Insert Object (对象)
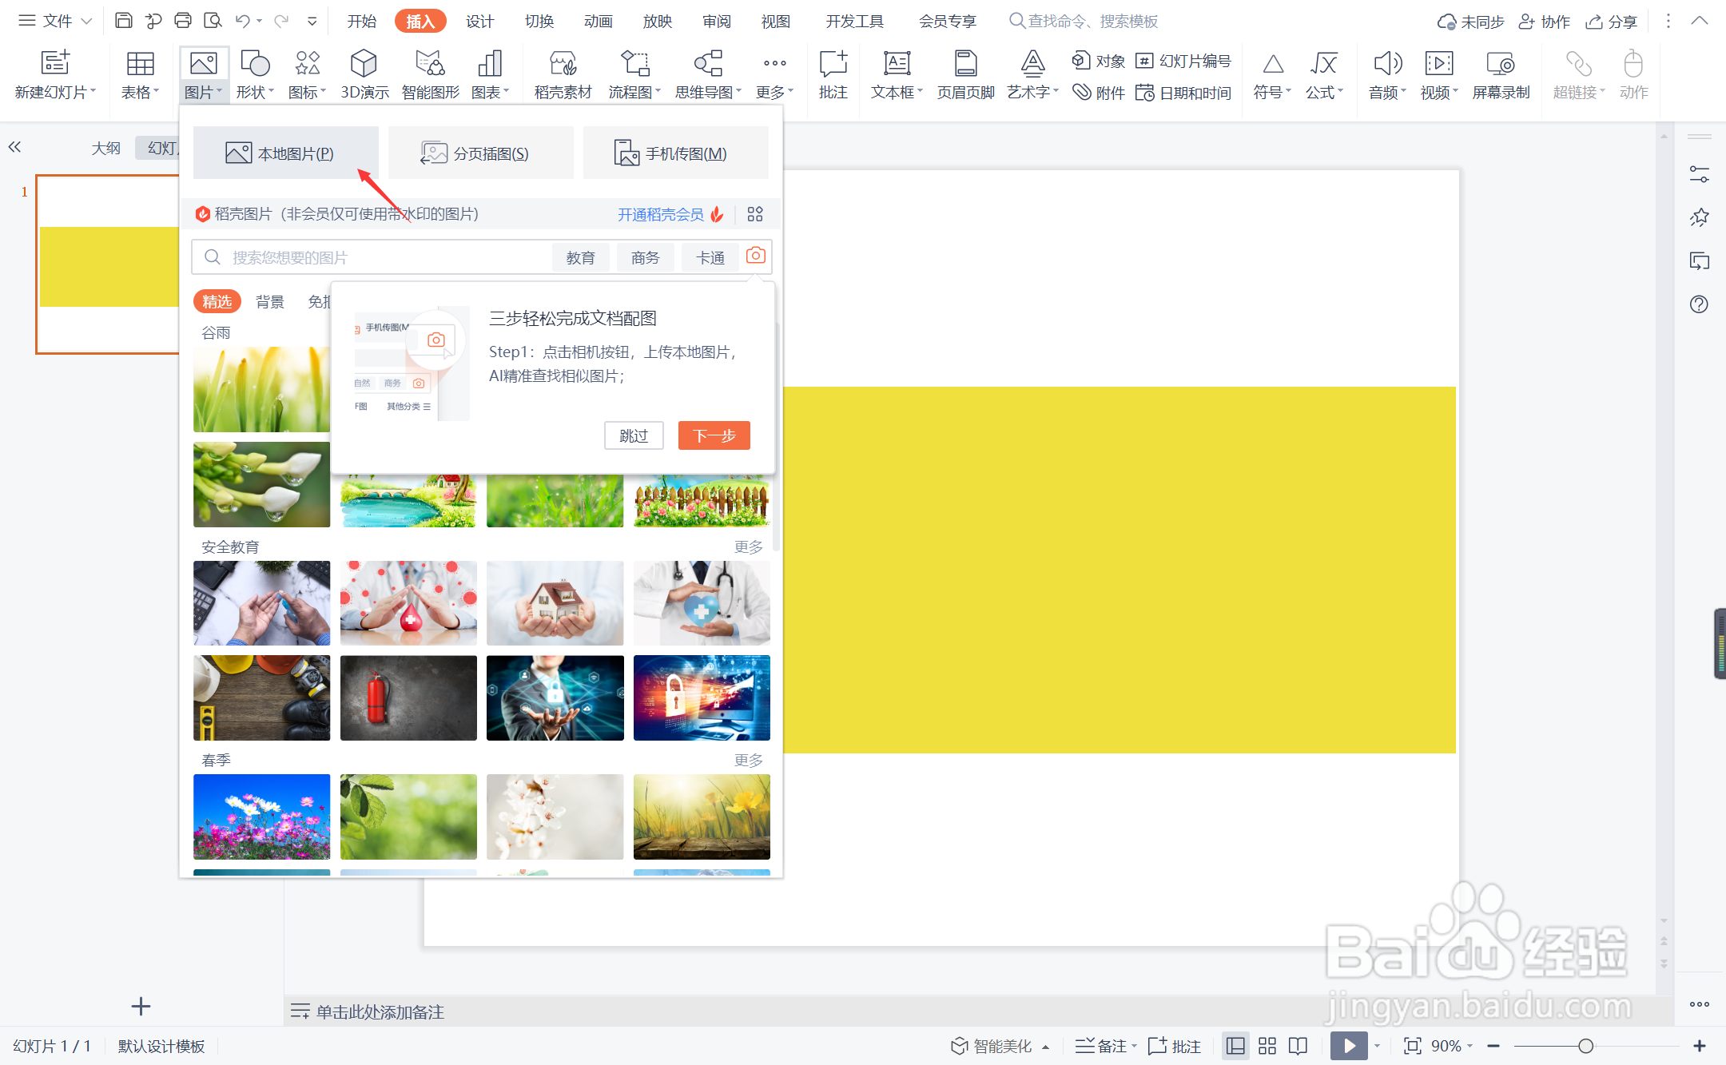 [x=1098, y=61]
